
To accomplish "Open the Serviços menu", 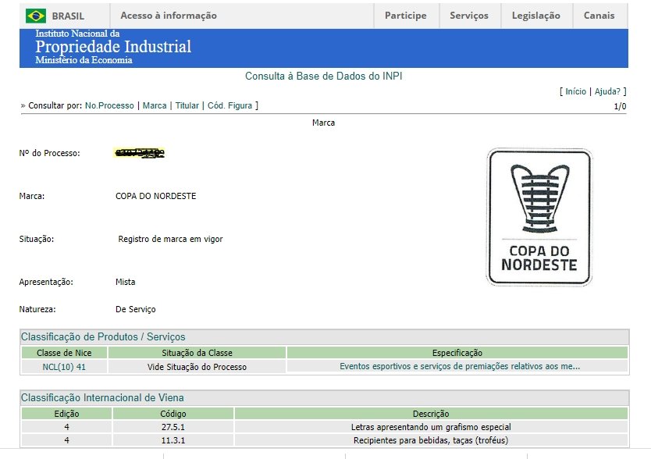I will click(468, 16).
